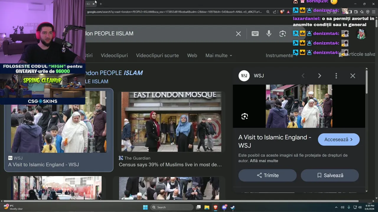This screenshot has height=212, width=378.
Task: Click the large WSJ preview image
Action: click(x=299, y=106)
